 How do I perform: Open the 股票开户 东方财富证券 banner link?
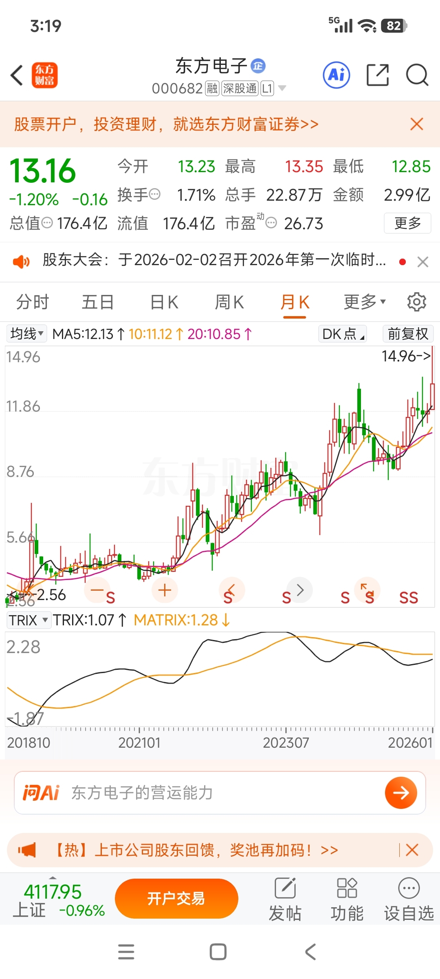(x=166, y=124)
